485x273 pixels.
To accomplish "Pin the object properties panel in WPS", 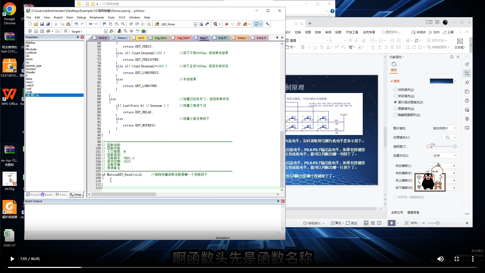I will pos(452,57).
